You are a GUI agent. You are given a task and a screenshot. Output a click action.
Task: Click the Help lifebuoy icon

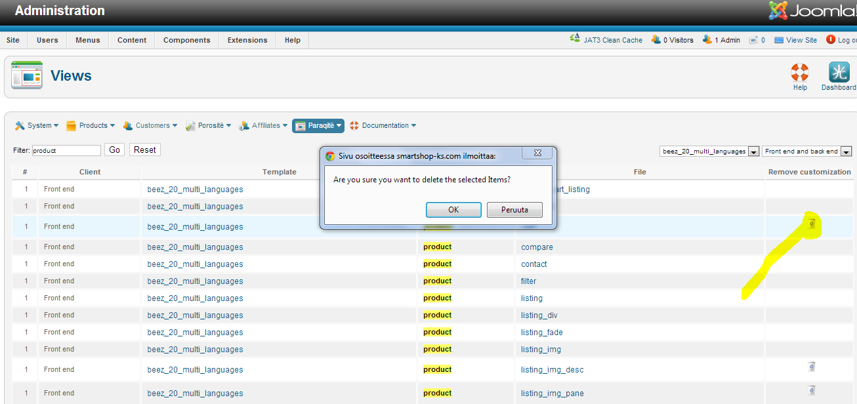tap(799, 72)
